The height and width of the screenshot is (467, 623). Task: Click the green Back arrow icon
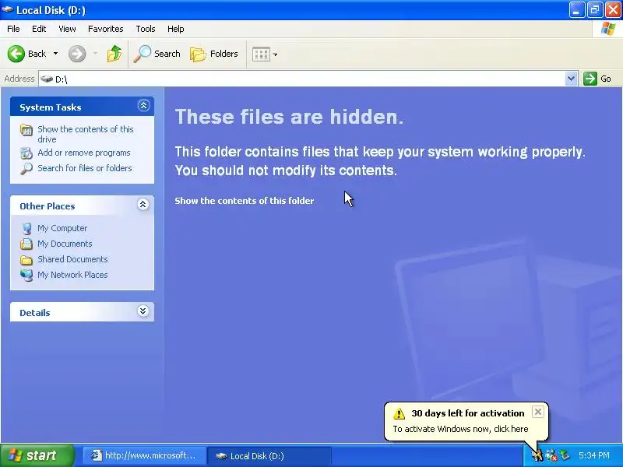[16, 54]
